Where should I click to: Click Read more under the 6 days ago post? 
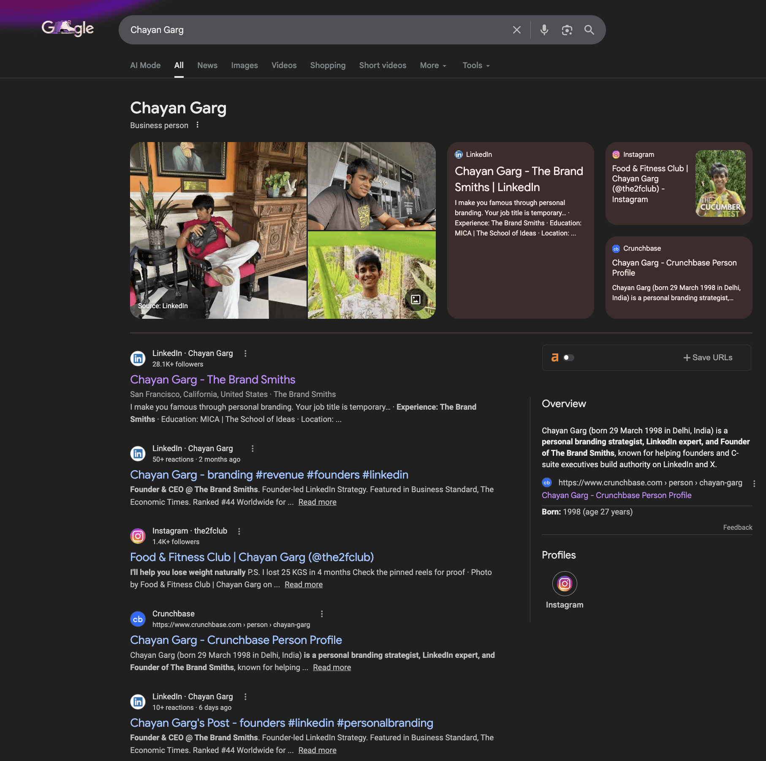[317, 750]
